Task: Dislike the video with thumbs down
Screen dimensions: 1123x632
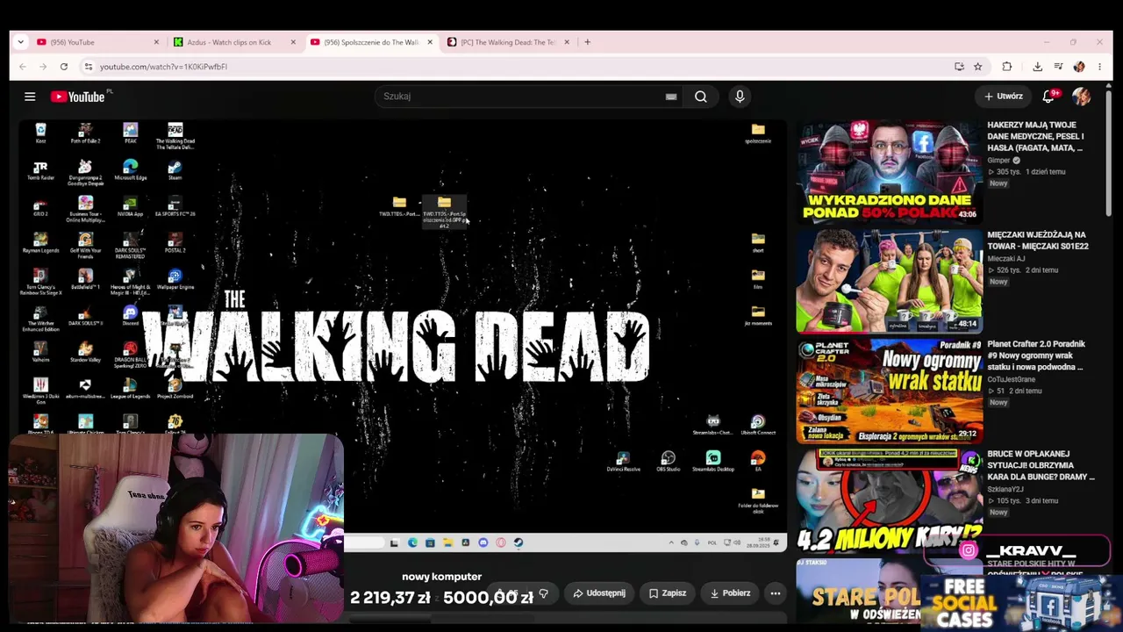Action: pos(543,593)
